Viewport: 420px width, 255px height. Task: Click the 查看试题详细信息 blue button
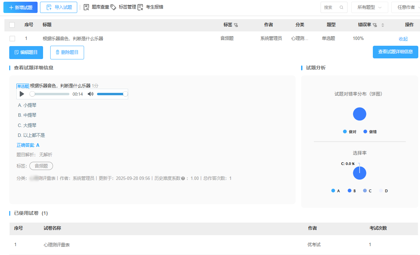coord(395,52)
